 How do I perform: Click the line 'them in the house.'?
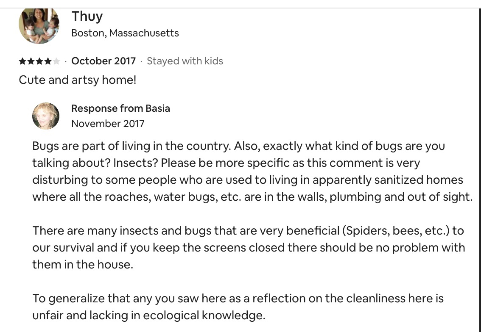coord(82,265)
